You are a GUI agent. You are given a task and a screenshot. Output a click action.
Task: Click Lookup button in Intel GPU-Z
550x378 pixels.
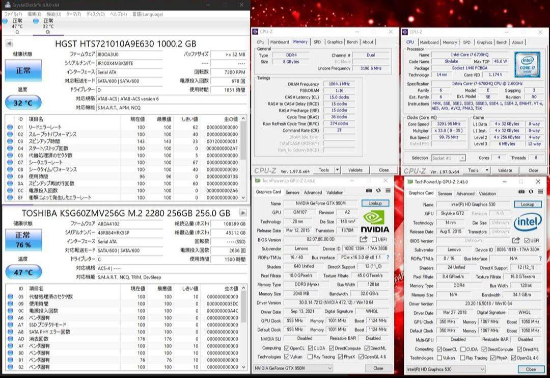click(x=528, y=205)
